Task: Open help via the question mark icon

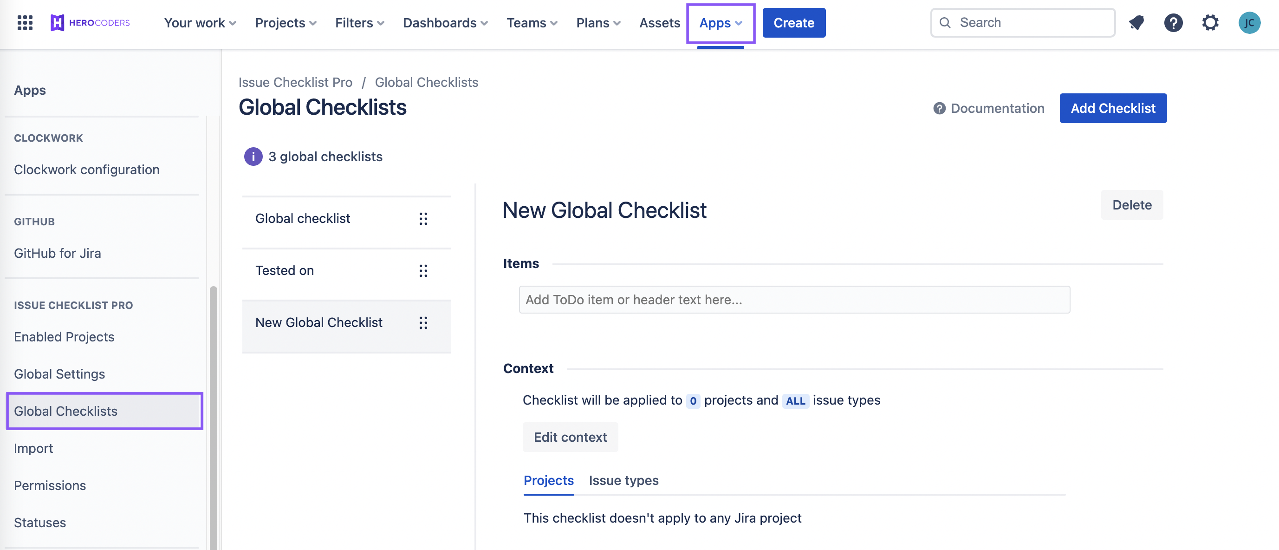Action: tap(1173, 22)
